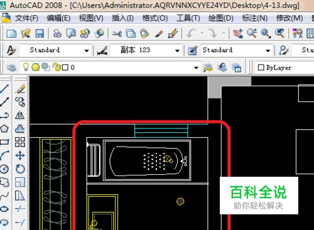Print the drawing with the Plot icon
The width and height of the screenshot is (314, 230).
point(57,33)
